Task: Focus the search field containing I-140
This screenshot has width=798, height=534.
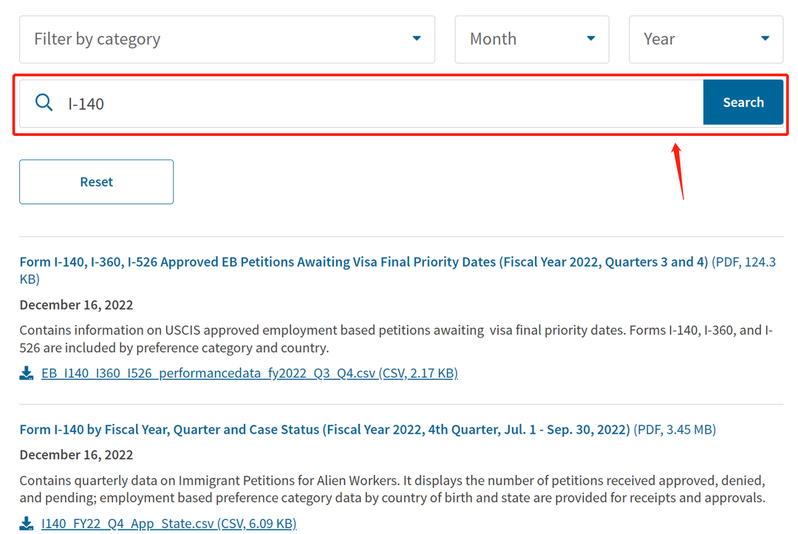Action: tap(361, 103)
